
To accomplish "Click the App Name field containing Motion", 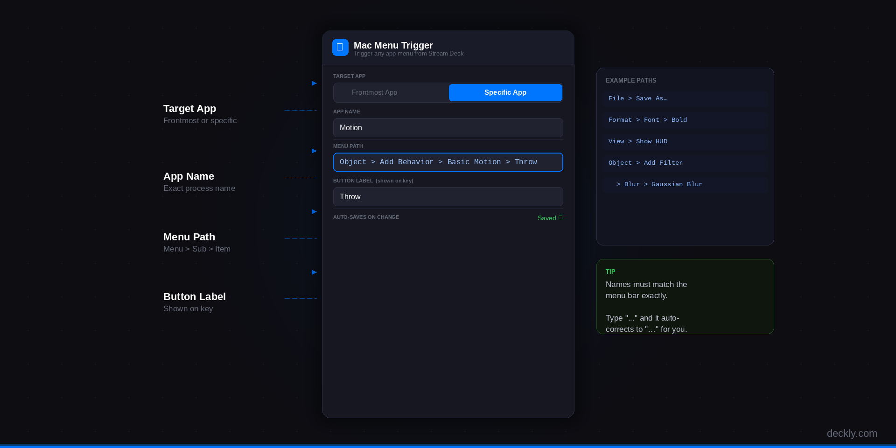I will 448,127.
